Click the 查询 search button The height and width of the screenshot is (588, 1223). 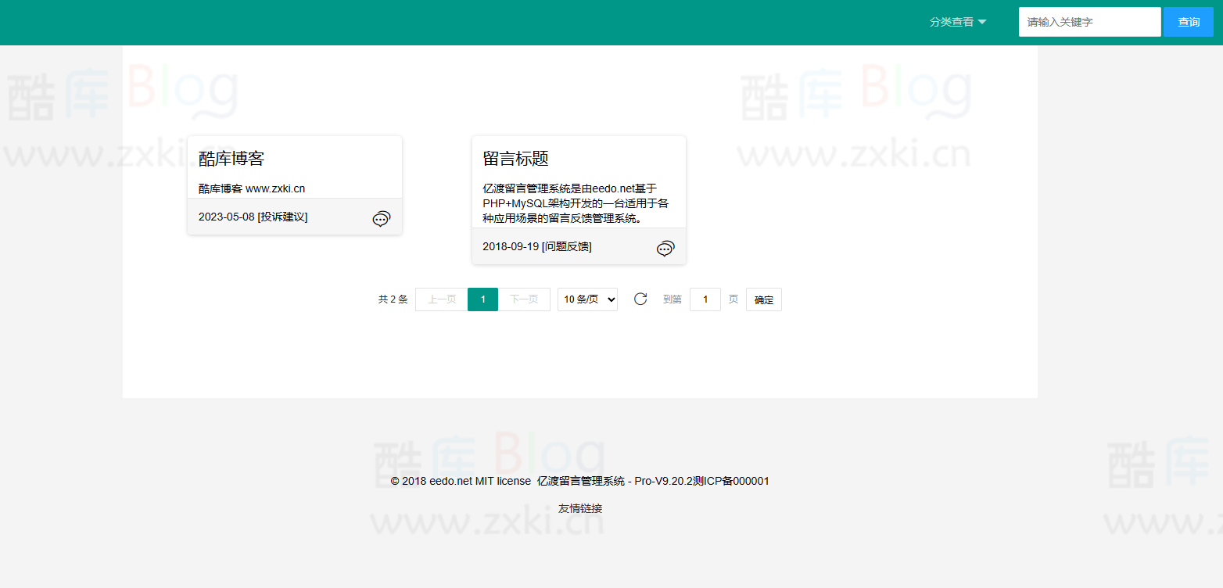point(1188,22)
